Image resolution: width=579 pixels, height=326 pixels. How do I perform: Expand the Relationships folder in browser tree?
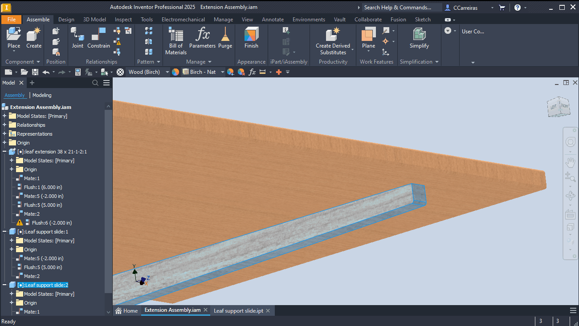4,125
